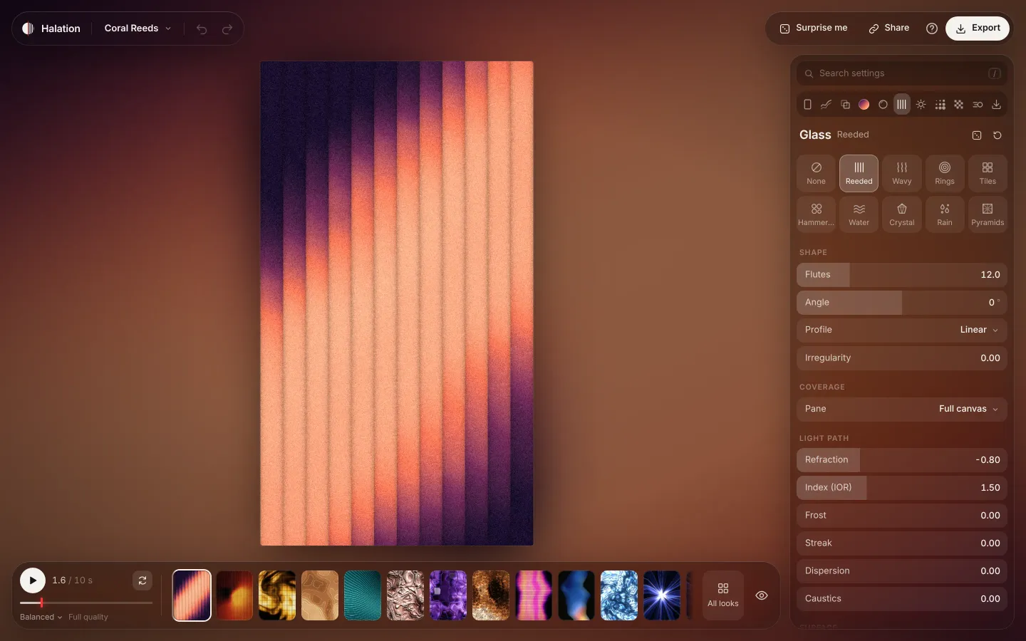The image size is (1026, 641).
Task: Open the checkered pattern settings tab
Action: click(959, 105)
